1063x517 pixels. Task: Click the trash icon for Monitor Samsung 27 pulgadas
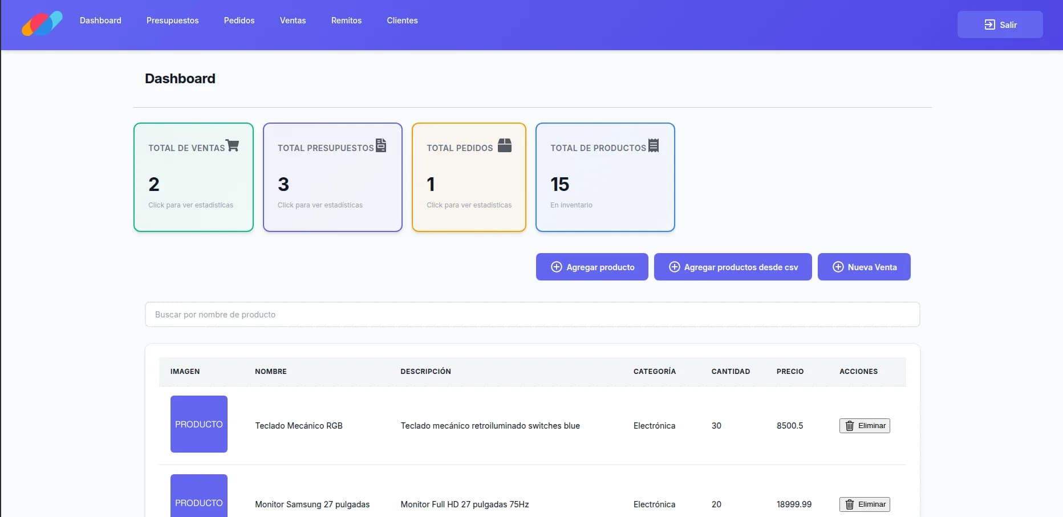pyautogui.click(x=850, y=504)
